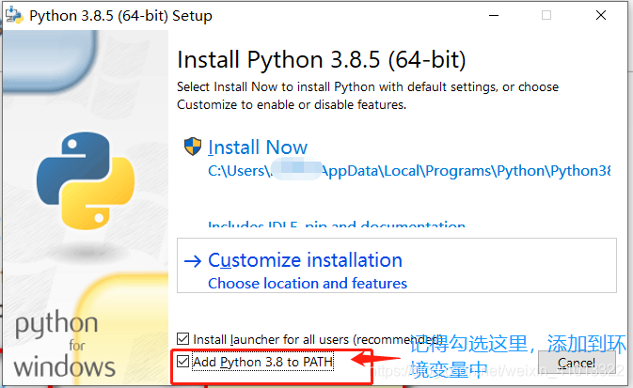The width and height of the screenshot is (633, 388).
Task: Click the shield icon beside Install Now
Action: point(193,147)
